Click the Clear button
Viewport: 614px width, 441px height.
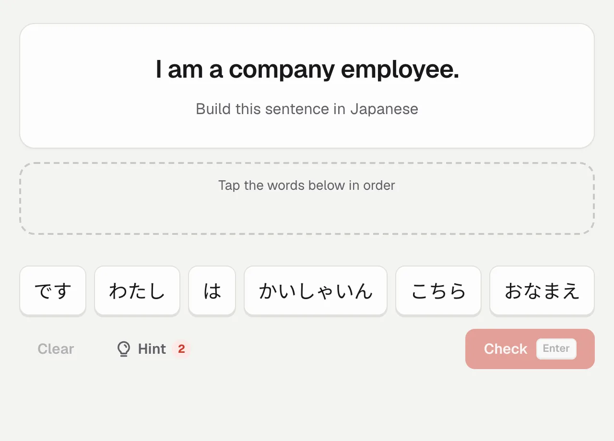pos(56,349)
